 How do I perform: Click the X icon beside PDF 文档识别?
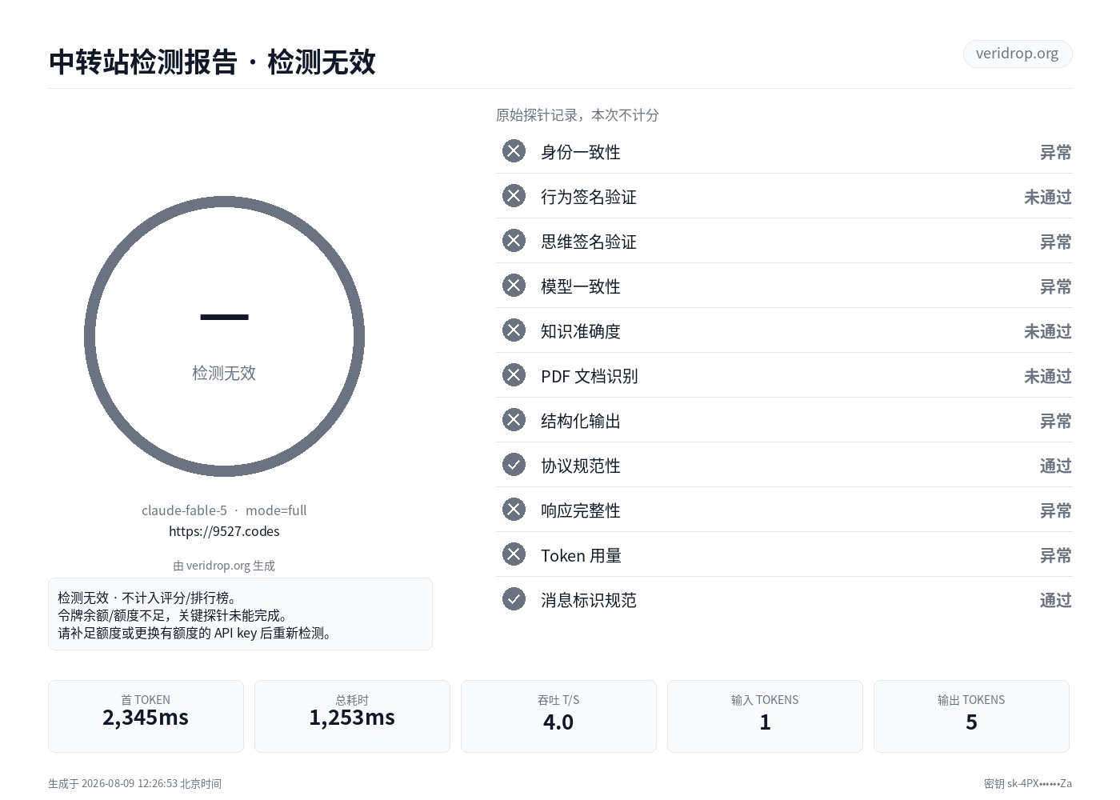(514, 375)
